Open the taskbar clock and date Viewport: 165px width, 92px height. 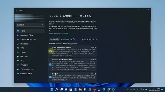(154, 89)
